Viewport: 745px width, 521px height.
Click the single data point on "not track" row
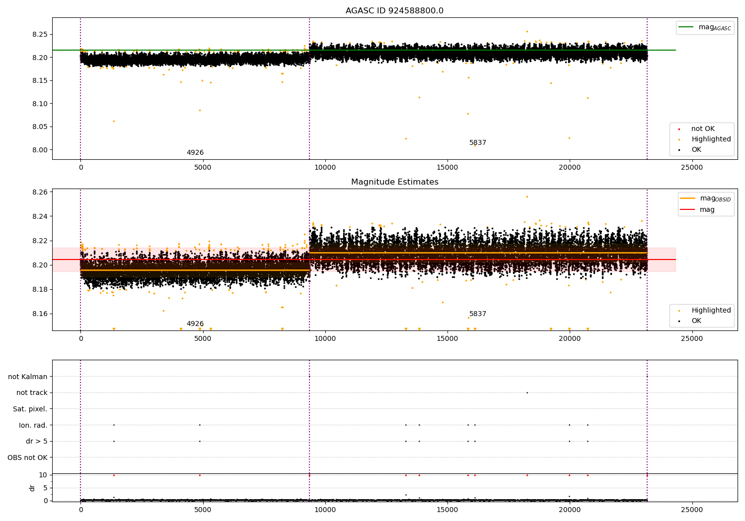tap(527, 392)
